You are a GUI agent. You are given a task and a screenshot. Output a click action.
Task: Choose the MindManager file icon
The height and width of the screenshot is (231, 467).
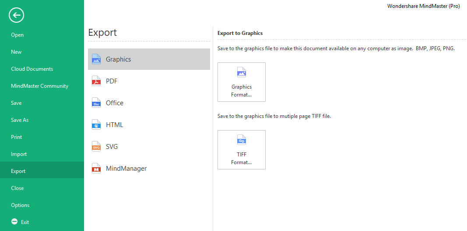point(96,168)
